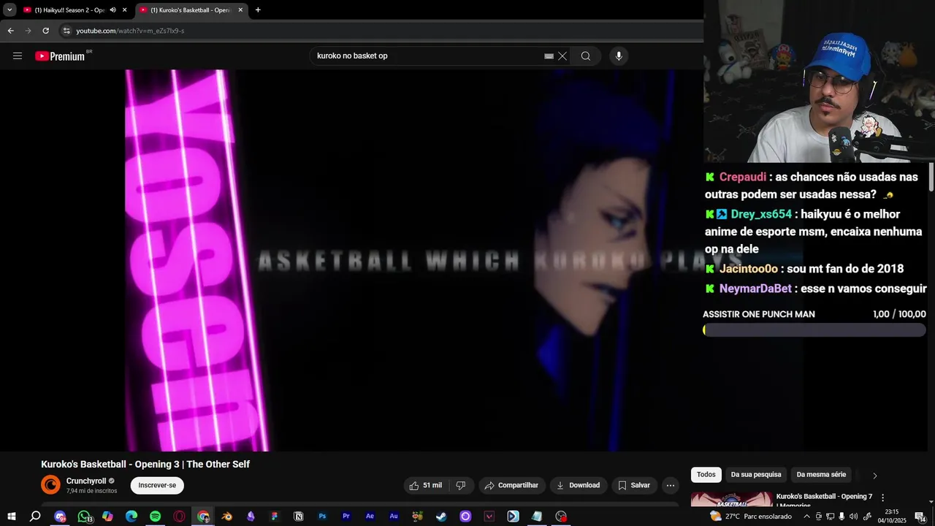Screen dimensions: 935x526
Task: Click the Compartilhar share button
Action: click(x=511, y=485)
